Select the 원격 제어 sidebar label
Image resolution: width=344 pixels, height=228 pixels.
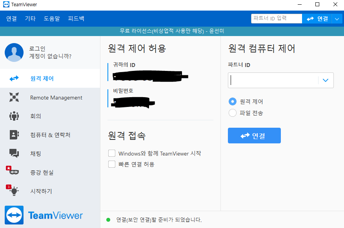pyautogui.click(x=42, y=78)
